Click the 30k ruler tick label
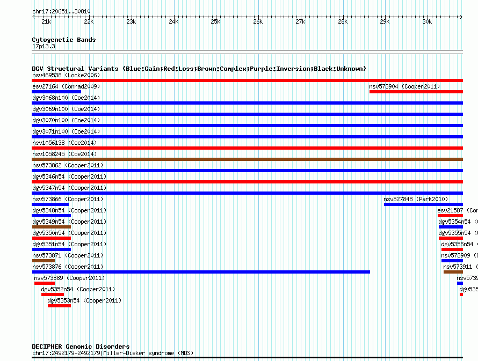Viewport: 478px width, 361px height. (x=427, y=21)
